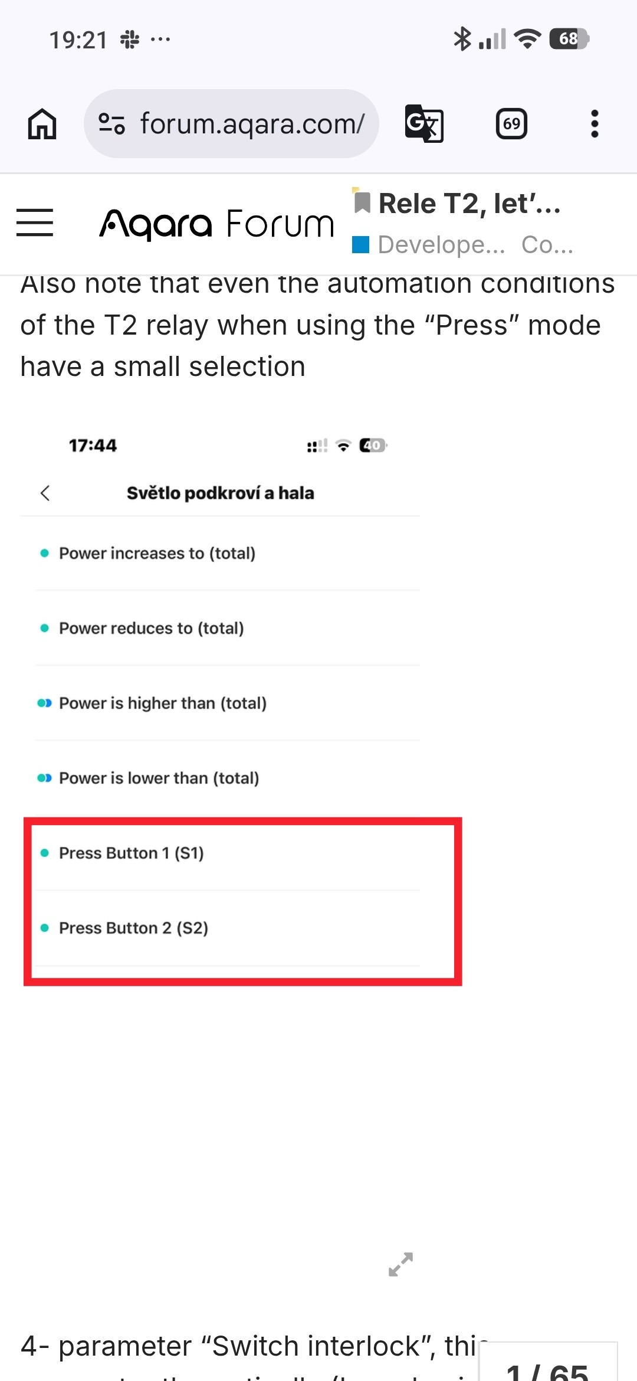Tap Press Button 2 (S2) option
Viewport: 637px width, 1381px height.
227,928
